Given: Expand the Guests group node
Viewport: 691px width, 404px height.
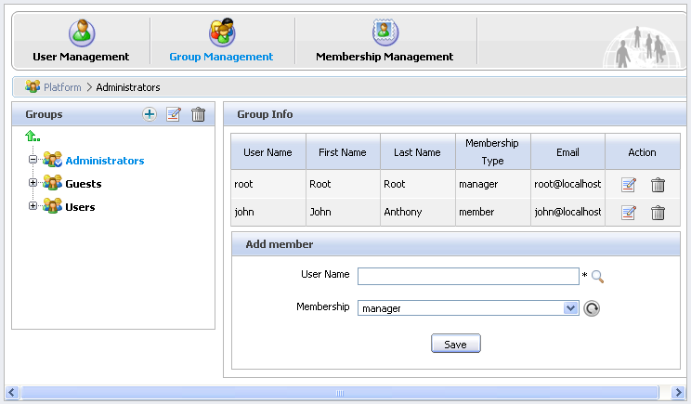Looking at the screenshot, I should 33,183.
